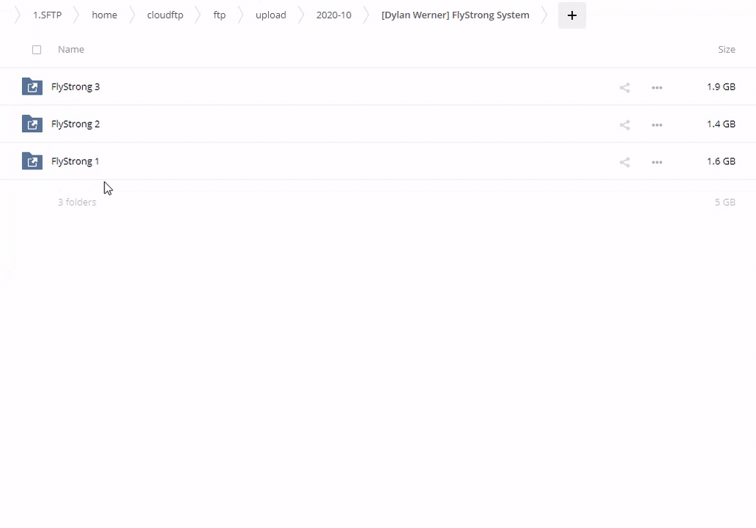Screen dimensions: 756x528
Task: Sort files by Size column
Action: pos(726,50)
